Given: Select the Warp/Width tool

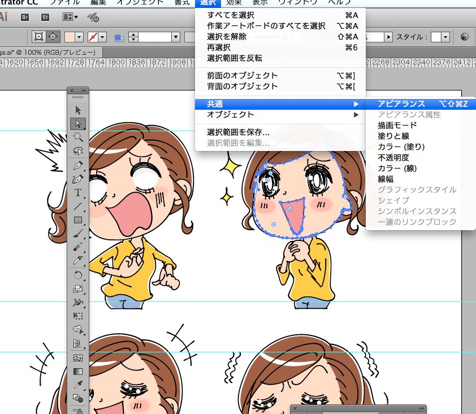Looking at the screenshot, I should [x=78, y=303].
